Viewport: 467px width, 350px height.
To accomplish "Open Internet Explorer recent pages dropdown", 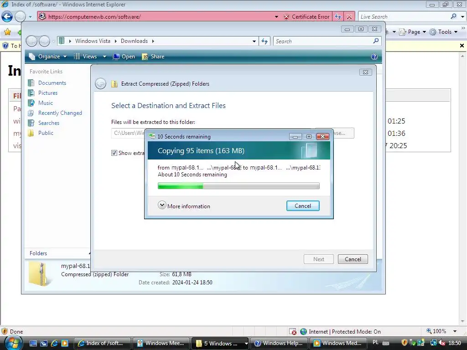I will pos(30,17).
